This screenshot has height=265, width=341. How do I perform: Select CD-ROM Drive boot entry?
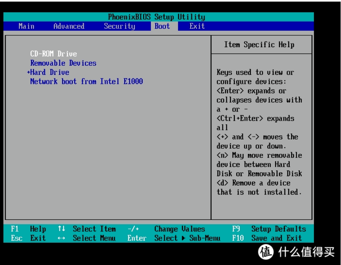pyautogui.click(x=54, y=54)
